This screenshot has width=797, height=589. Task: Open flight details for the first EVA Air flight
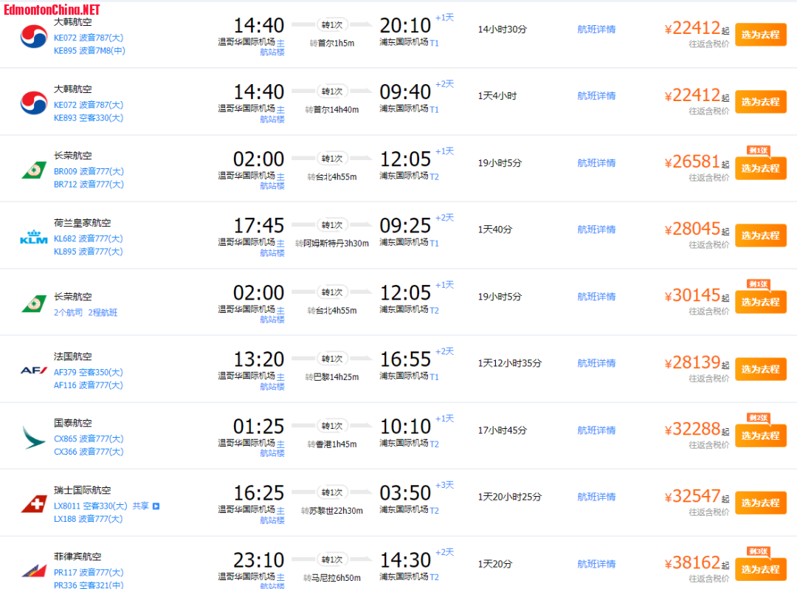[596, 163]
